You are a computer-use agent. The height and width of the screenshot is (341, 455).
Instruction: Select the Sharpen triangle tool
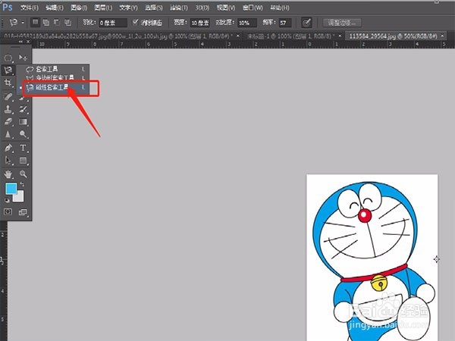click(8, 134)
